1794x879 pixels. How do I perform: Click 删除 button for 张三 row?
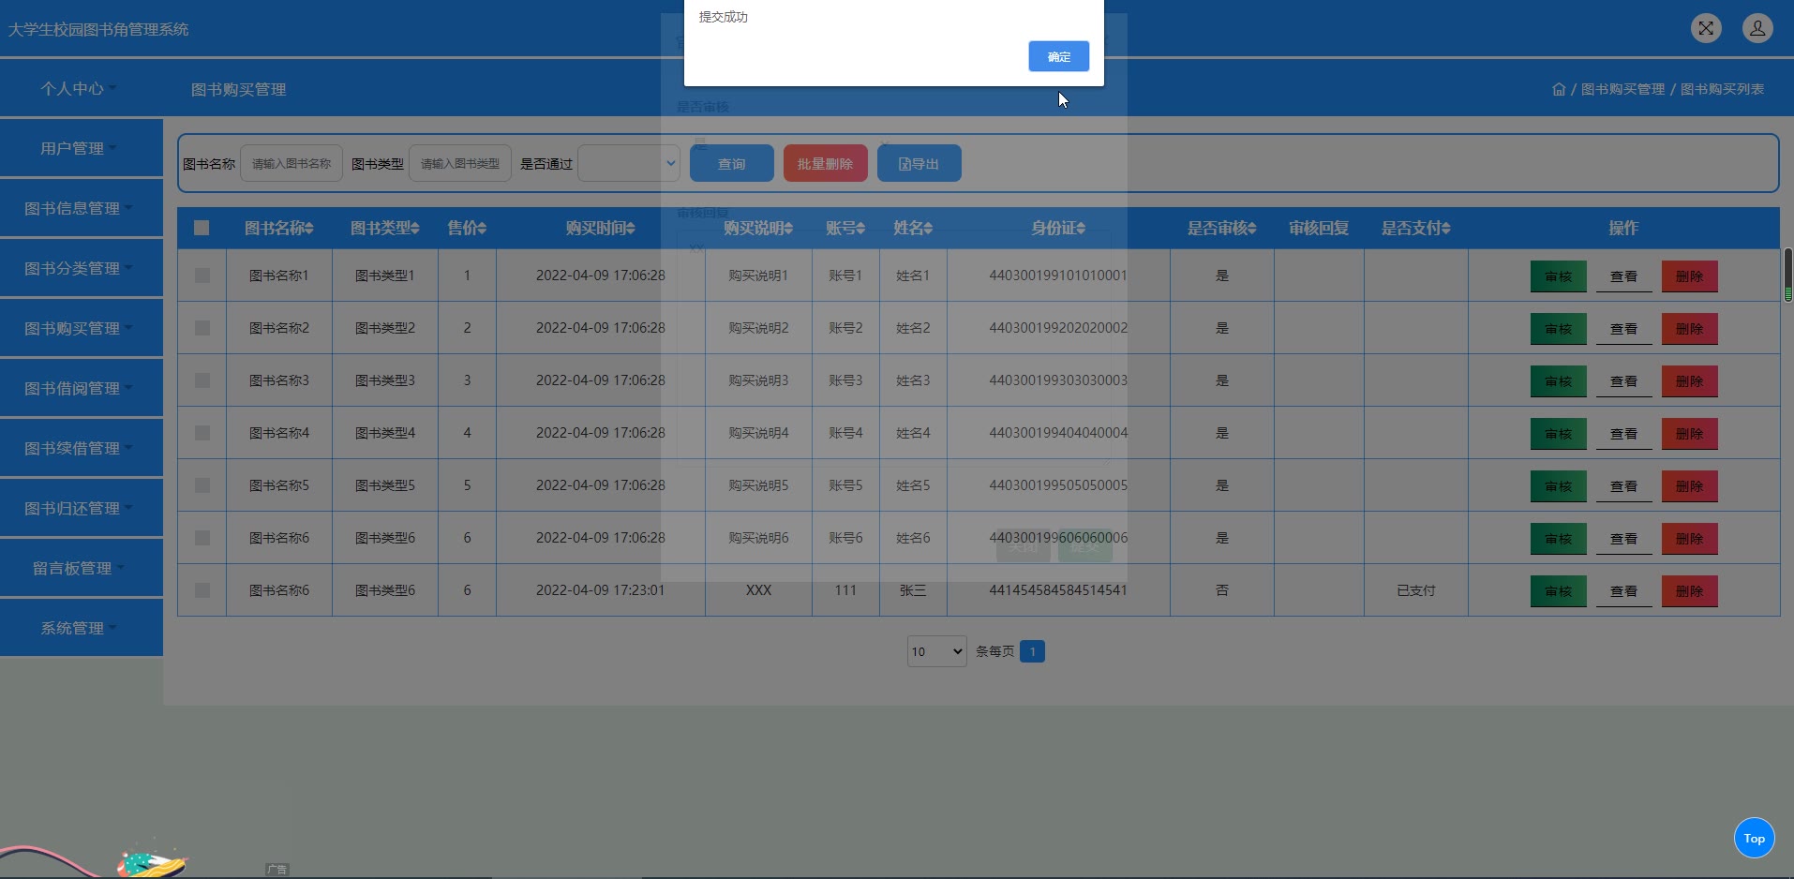coord(1690,591)
